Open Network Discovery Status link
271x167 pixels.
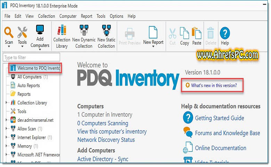[x=106, y=140]
